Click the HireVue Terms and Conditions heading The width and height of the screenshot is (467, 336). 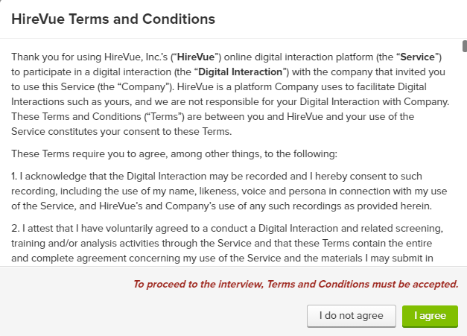[x=113, y=19]
